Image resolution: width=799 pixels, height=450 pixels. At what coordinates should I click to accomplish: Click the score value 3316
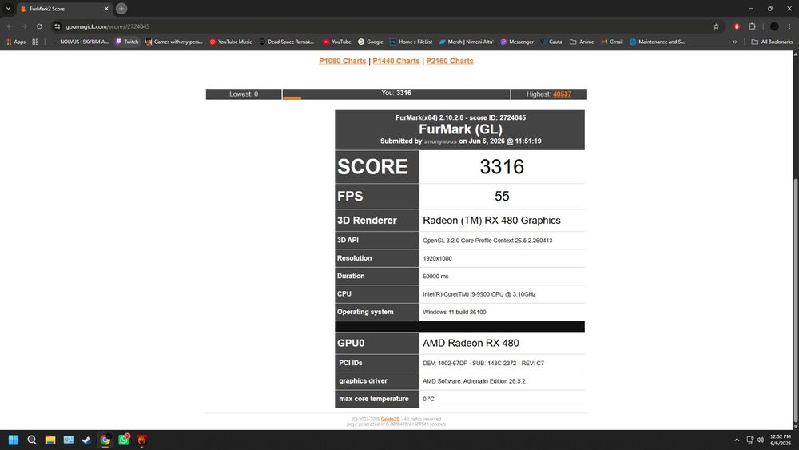[502, 166]
